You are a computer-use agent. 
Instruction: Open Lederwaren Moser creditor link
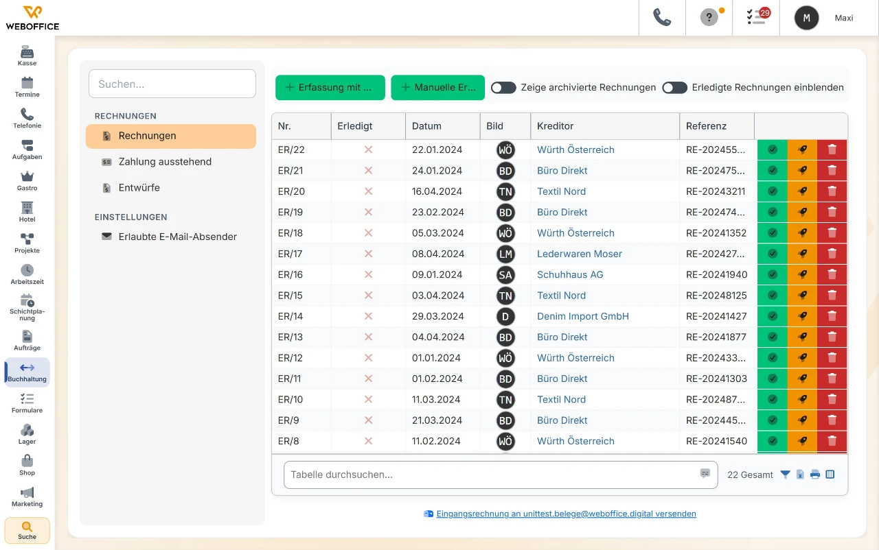[x=580, y=254]
